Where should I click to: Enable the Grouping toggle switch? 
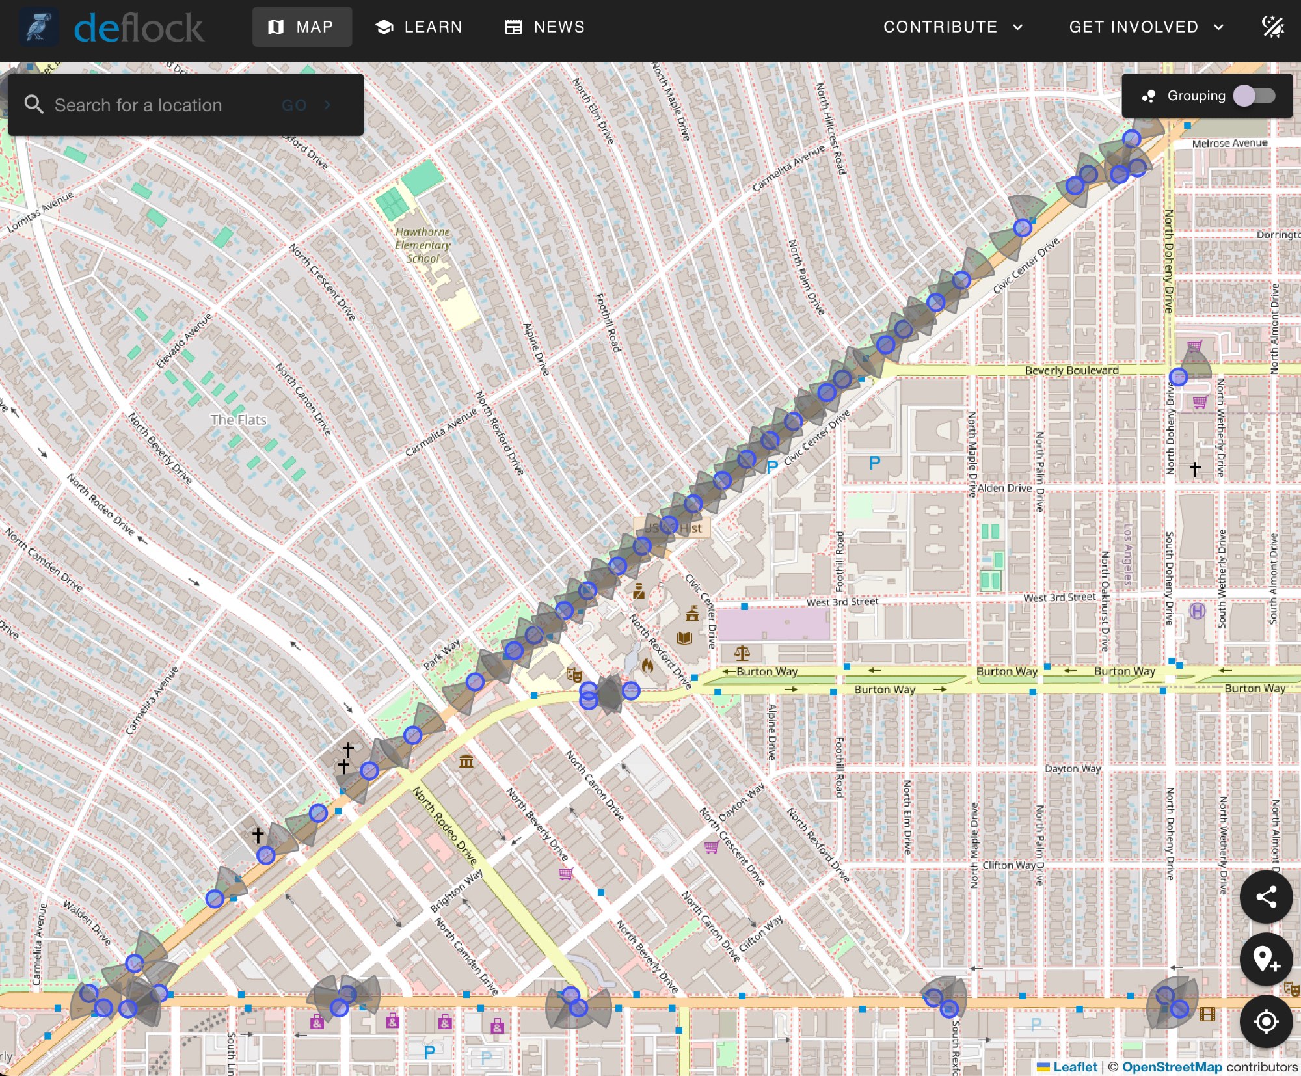(1254, 96)
